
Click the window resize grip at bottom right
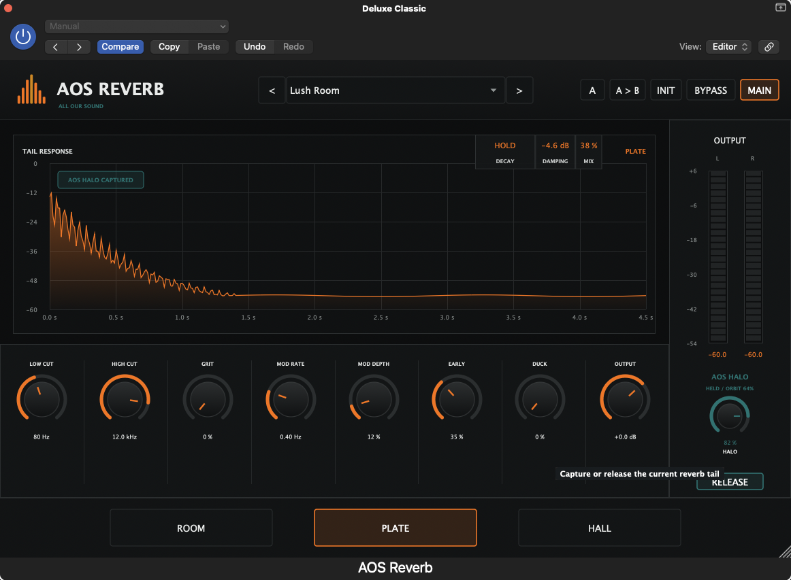pyautogui.click(x=784, y=551)
